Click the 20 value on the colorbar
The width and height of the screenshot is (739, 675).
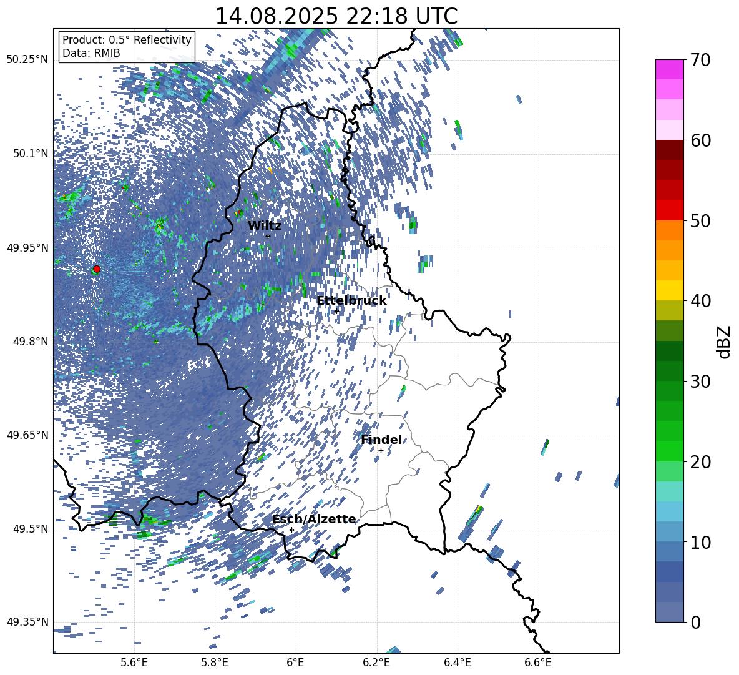point(700,462)
